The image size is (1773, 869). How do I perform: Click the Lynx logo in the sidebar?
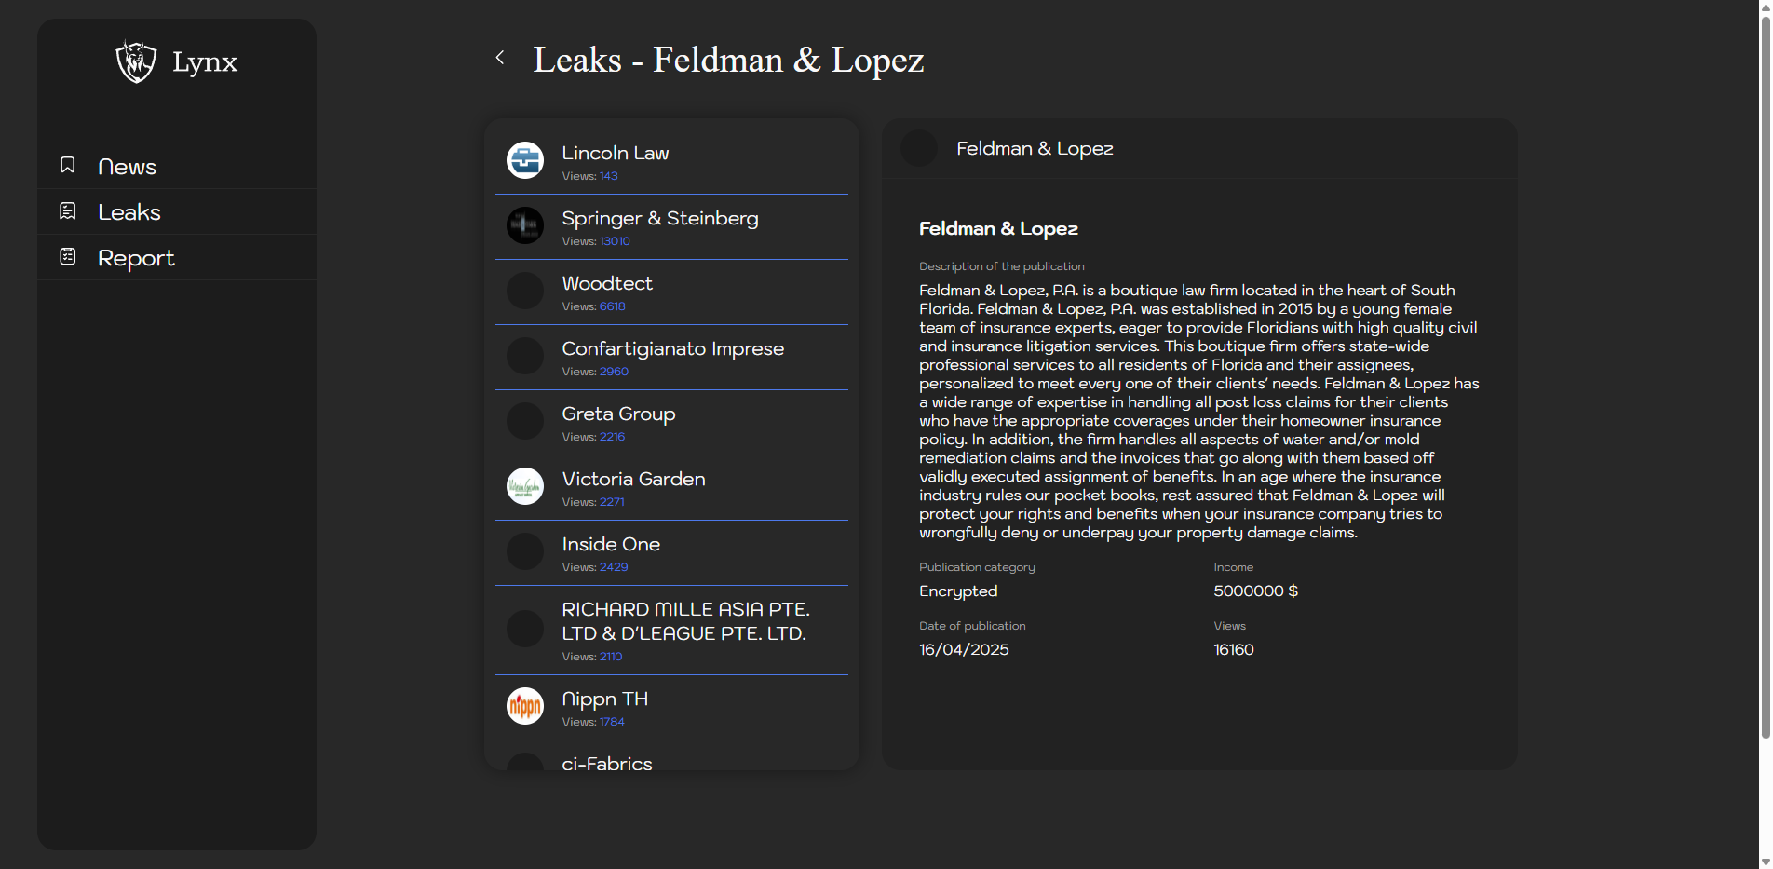pyautogui.click(x=136, y=61)
